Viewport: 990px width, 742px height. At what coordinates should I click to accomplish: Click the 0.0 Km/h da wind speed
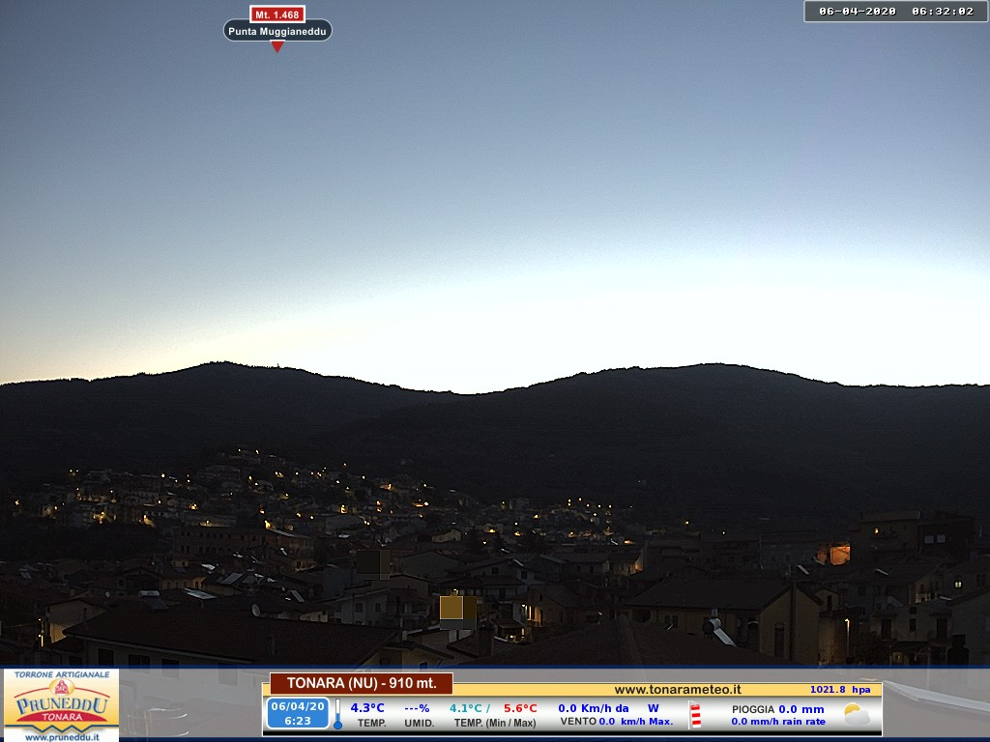pyautogui.click(x=594, y=708)
